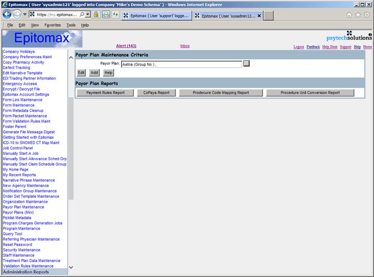Open the Favorites menu
The width and height of the screenshot is (374, 277).
pos(52,25)
